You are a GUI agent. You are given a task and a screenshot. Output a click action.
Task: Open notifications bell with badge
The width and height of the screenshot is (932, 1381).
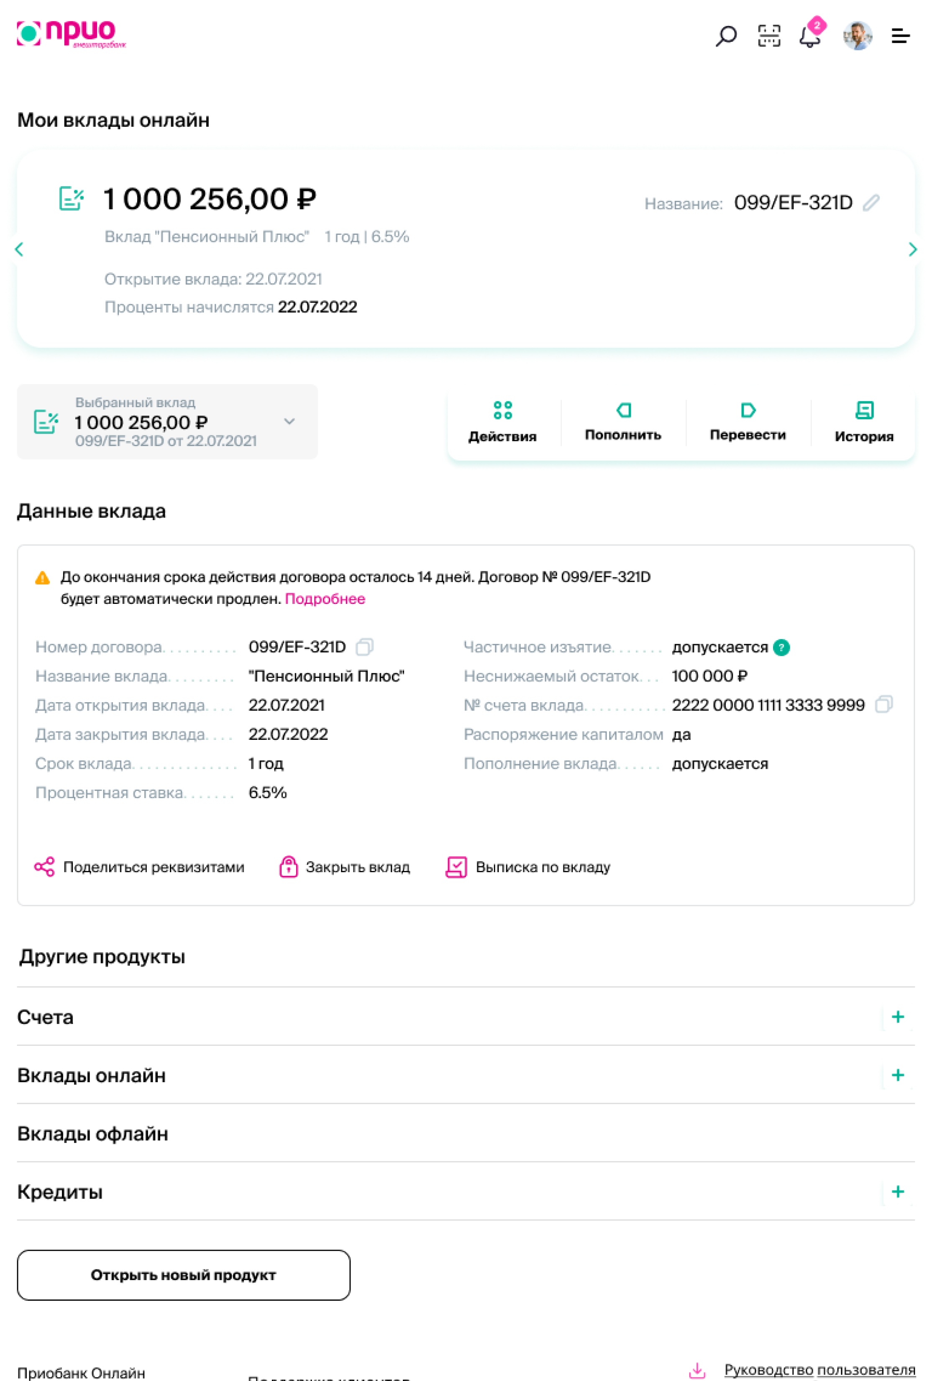pyautogui.click(x=811, y=33)
